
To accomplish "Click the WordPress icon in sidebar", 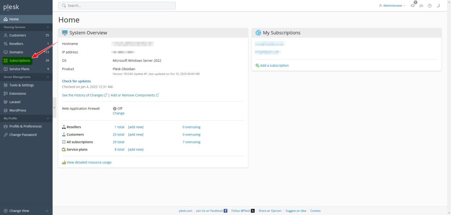I will tap(5, 111).
